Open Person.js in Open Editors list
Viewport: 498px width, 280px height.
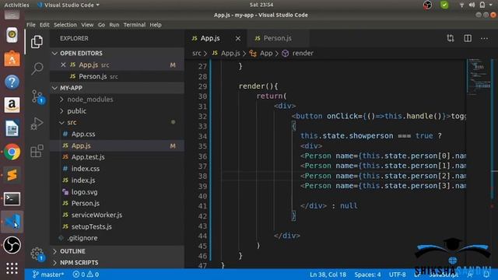(117, 76)
